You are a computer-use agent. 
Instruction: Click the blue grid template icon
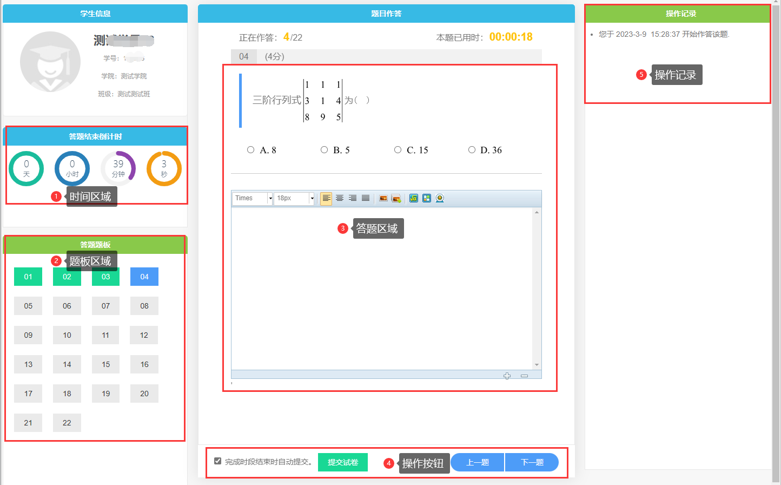[427, 198]
